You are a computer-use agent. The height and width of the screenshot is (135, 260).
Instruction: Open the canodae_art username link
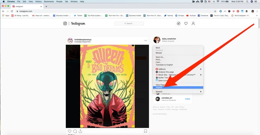[167, 98]
